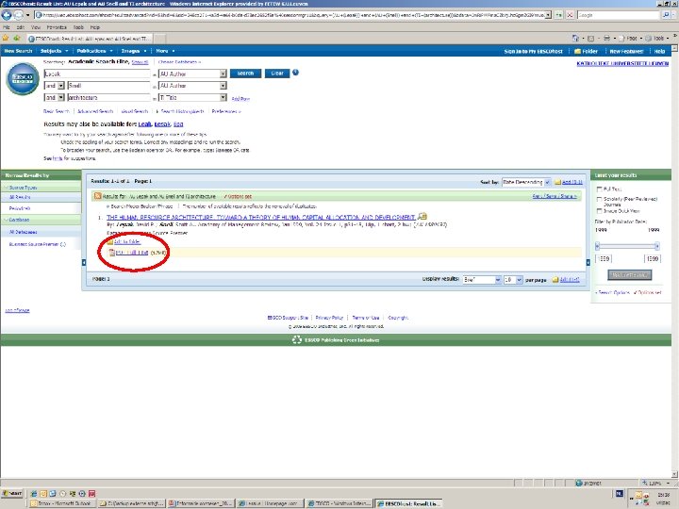This screenshot has width=679, height=509.
Task: Click the browser Back arrow button
Action: (x=7, y=15)
